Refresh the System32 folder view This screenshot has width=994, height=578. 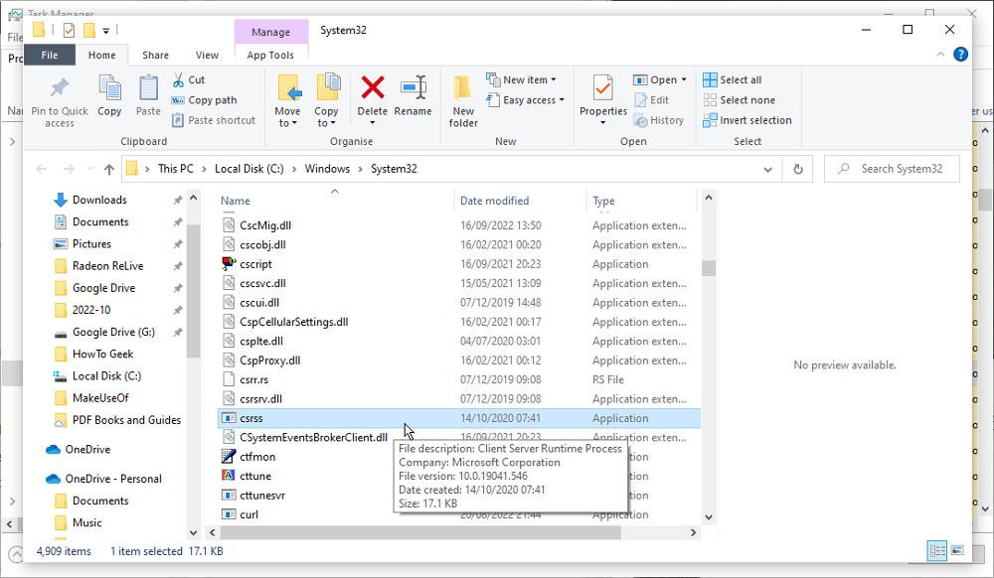[x=797, y=169]
